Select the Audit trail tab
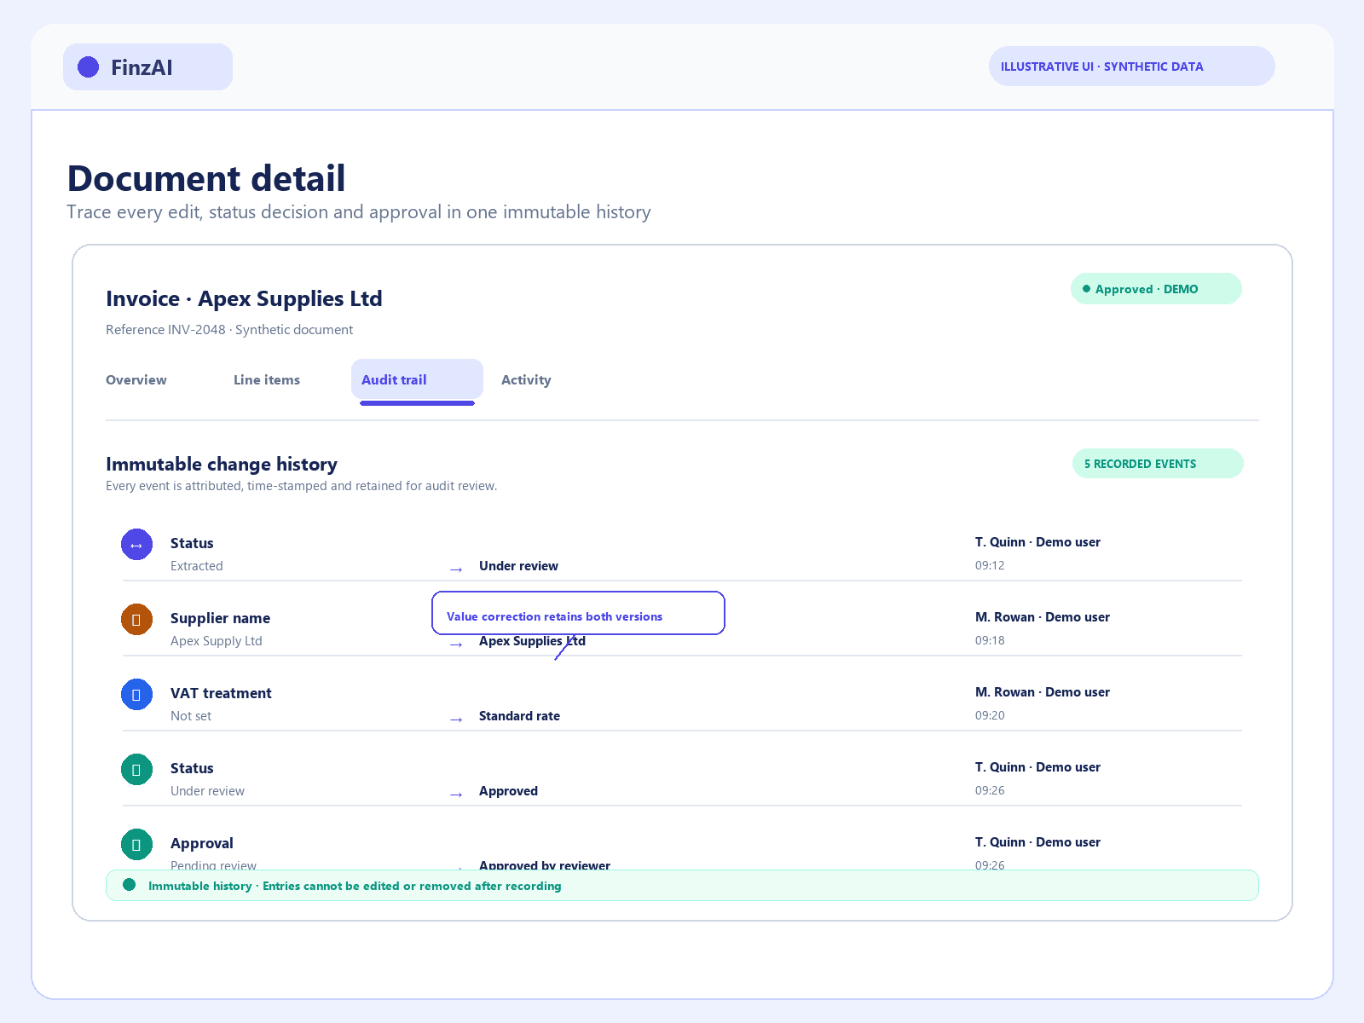1364x1023 pixels. (x=417, y=380)
